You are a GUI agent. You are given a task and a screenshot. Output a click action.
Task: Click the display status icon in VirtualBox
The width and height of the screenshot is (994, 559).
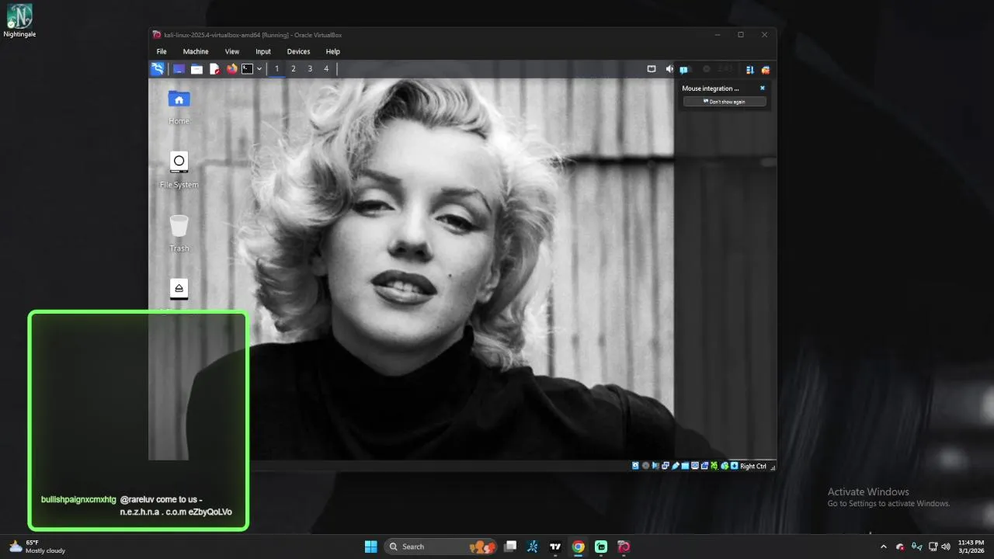tap(695, 466)
